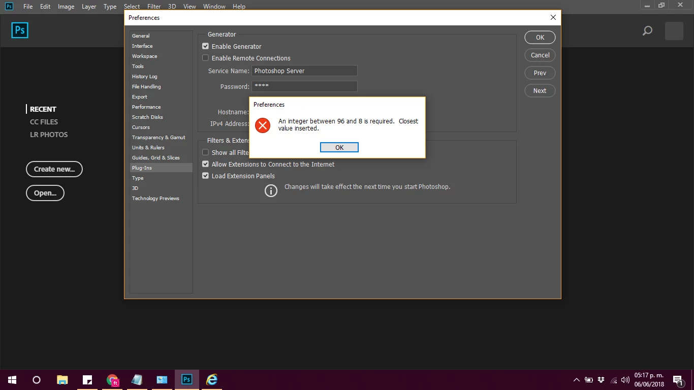Close the Preferences dialog with X
The height and width of the screenshot is (390, 694).
(x=553, y=17)
